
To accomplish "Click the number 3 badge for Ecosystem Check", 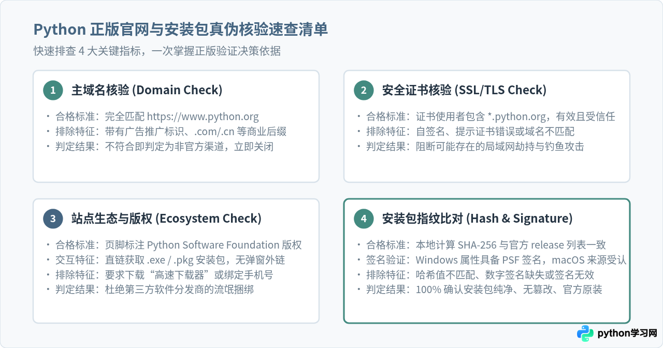I will 53,219.
